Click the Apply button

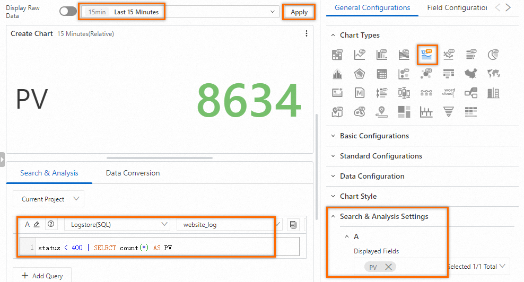click(x=299, y=12)
